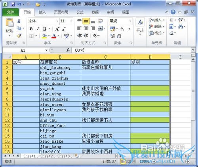Image resolution: width=198 pixels, height=167 pixels.
Task: Decrease font size with the small A icon
Action: (x=64, y=29)
